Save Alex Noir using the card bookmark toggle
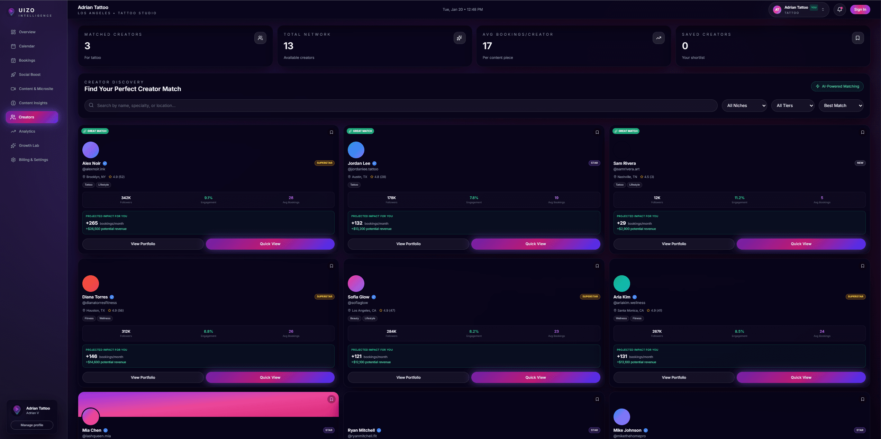The height and width of the screenshot is (439, 881). [x=331, y=132]
